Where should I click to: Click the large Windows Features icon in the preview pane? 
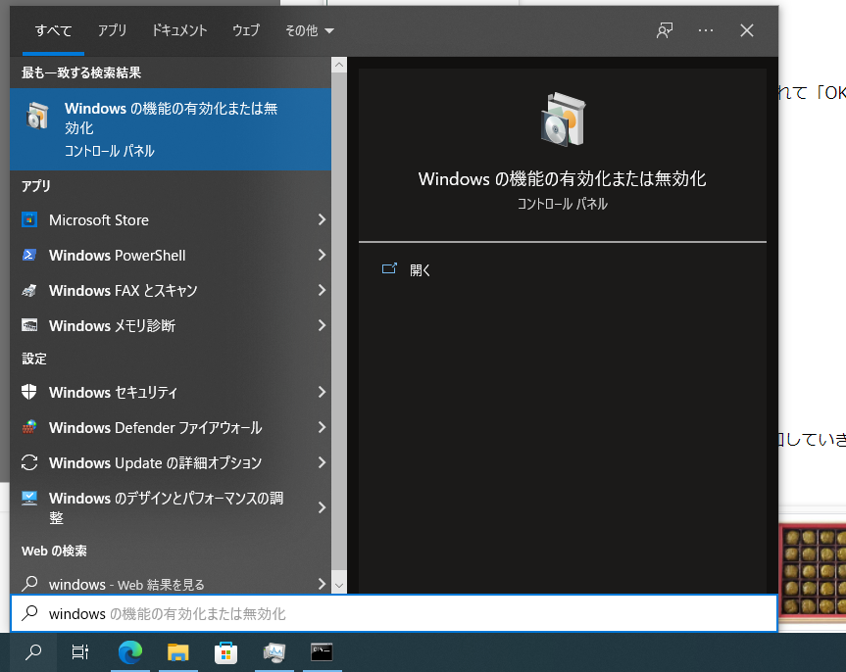click(563, 120)
